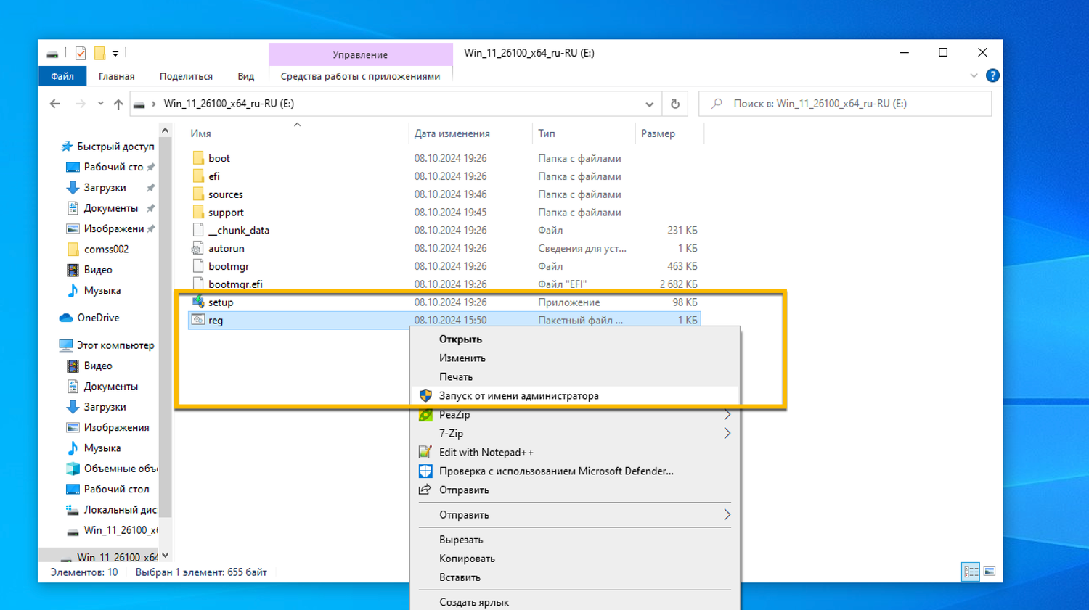Viewport: 1089px width, 610px height.
Task: Switch to the Главная ribbon tab
Action: (117, 76)
